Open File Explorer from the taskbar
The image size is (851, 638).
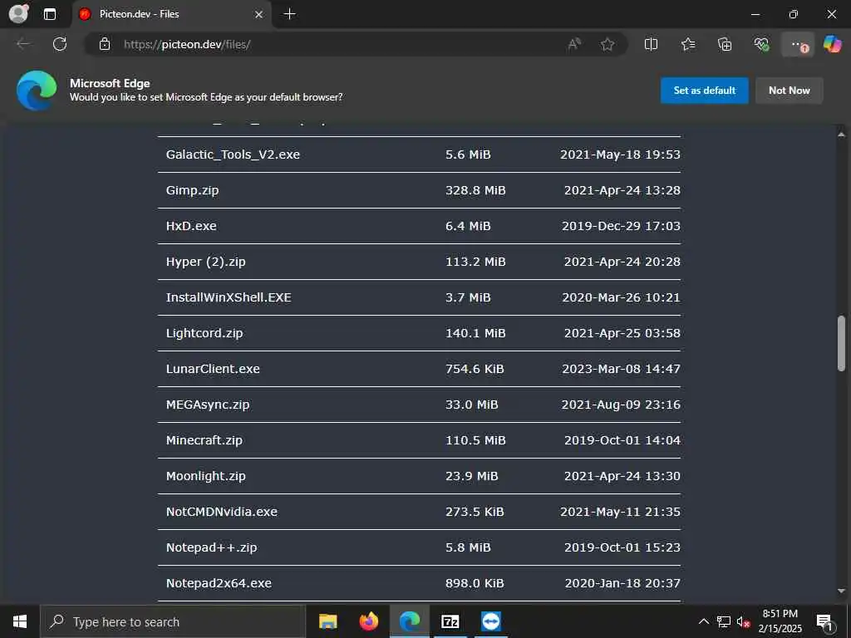(x=327, y=621)
